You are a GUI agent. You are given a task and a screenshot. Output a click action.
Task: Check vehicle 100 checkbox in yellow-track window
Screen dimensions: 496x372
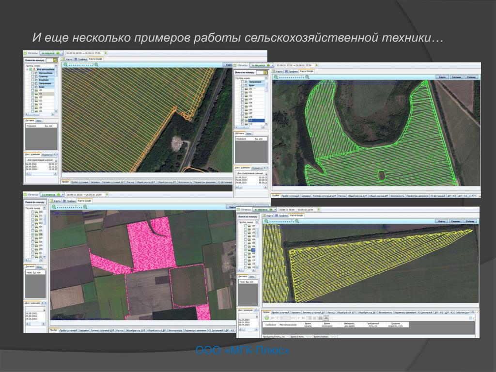click(246, 226)
